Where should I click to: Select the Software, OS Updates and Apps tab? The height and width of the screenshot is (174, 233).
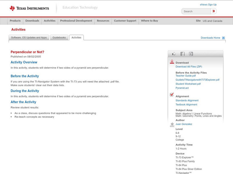29,38
